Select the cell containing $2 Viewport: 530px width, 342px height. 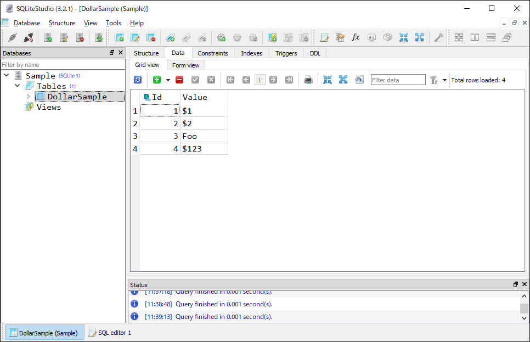[204, 124]
